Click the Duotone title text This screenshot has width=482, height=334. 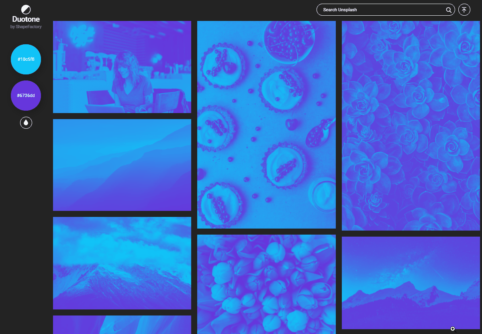(26, 19)
